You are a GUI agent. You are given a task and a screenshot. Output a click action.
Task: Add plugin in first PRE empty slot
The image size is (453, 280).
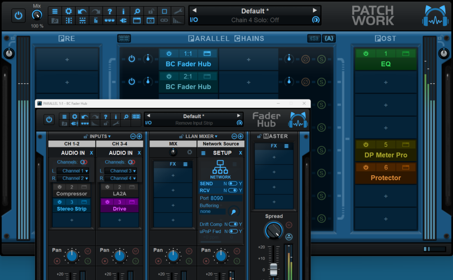(x=67, y=60)
